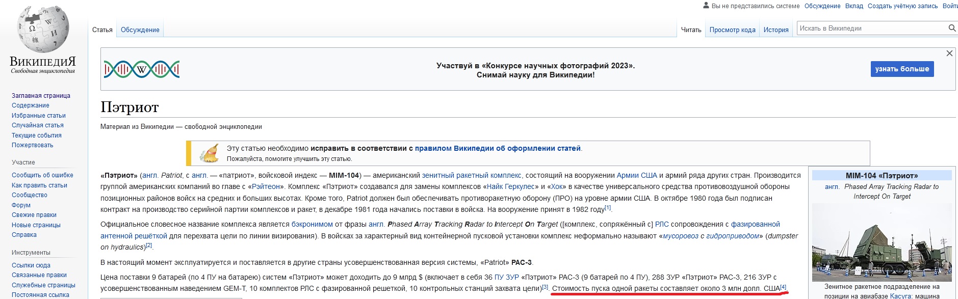
Task: Select the «Читать» view tab
Action: (691, 30)
